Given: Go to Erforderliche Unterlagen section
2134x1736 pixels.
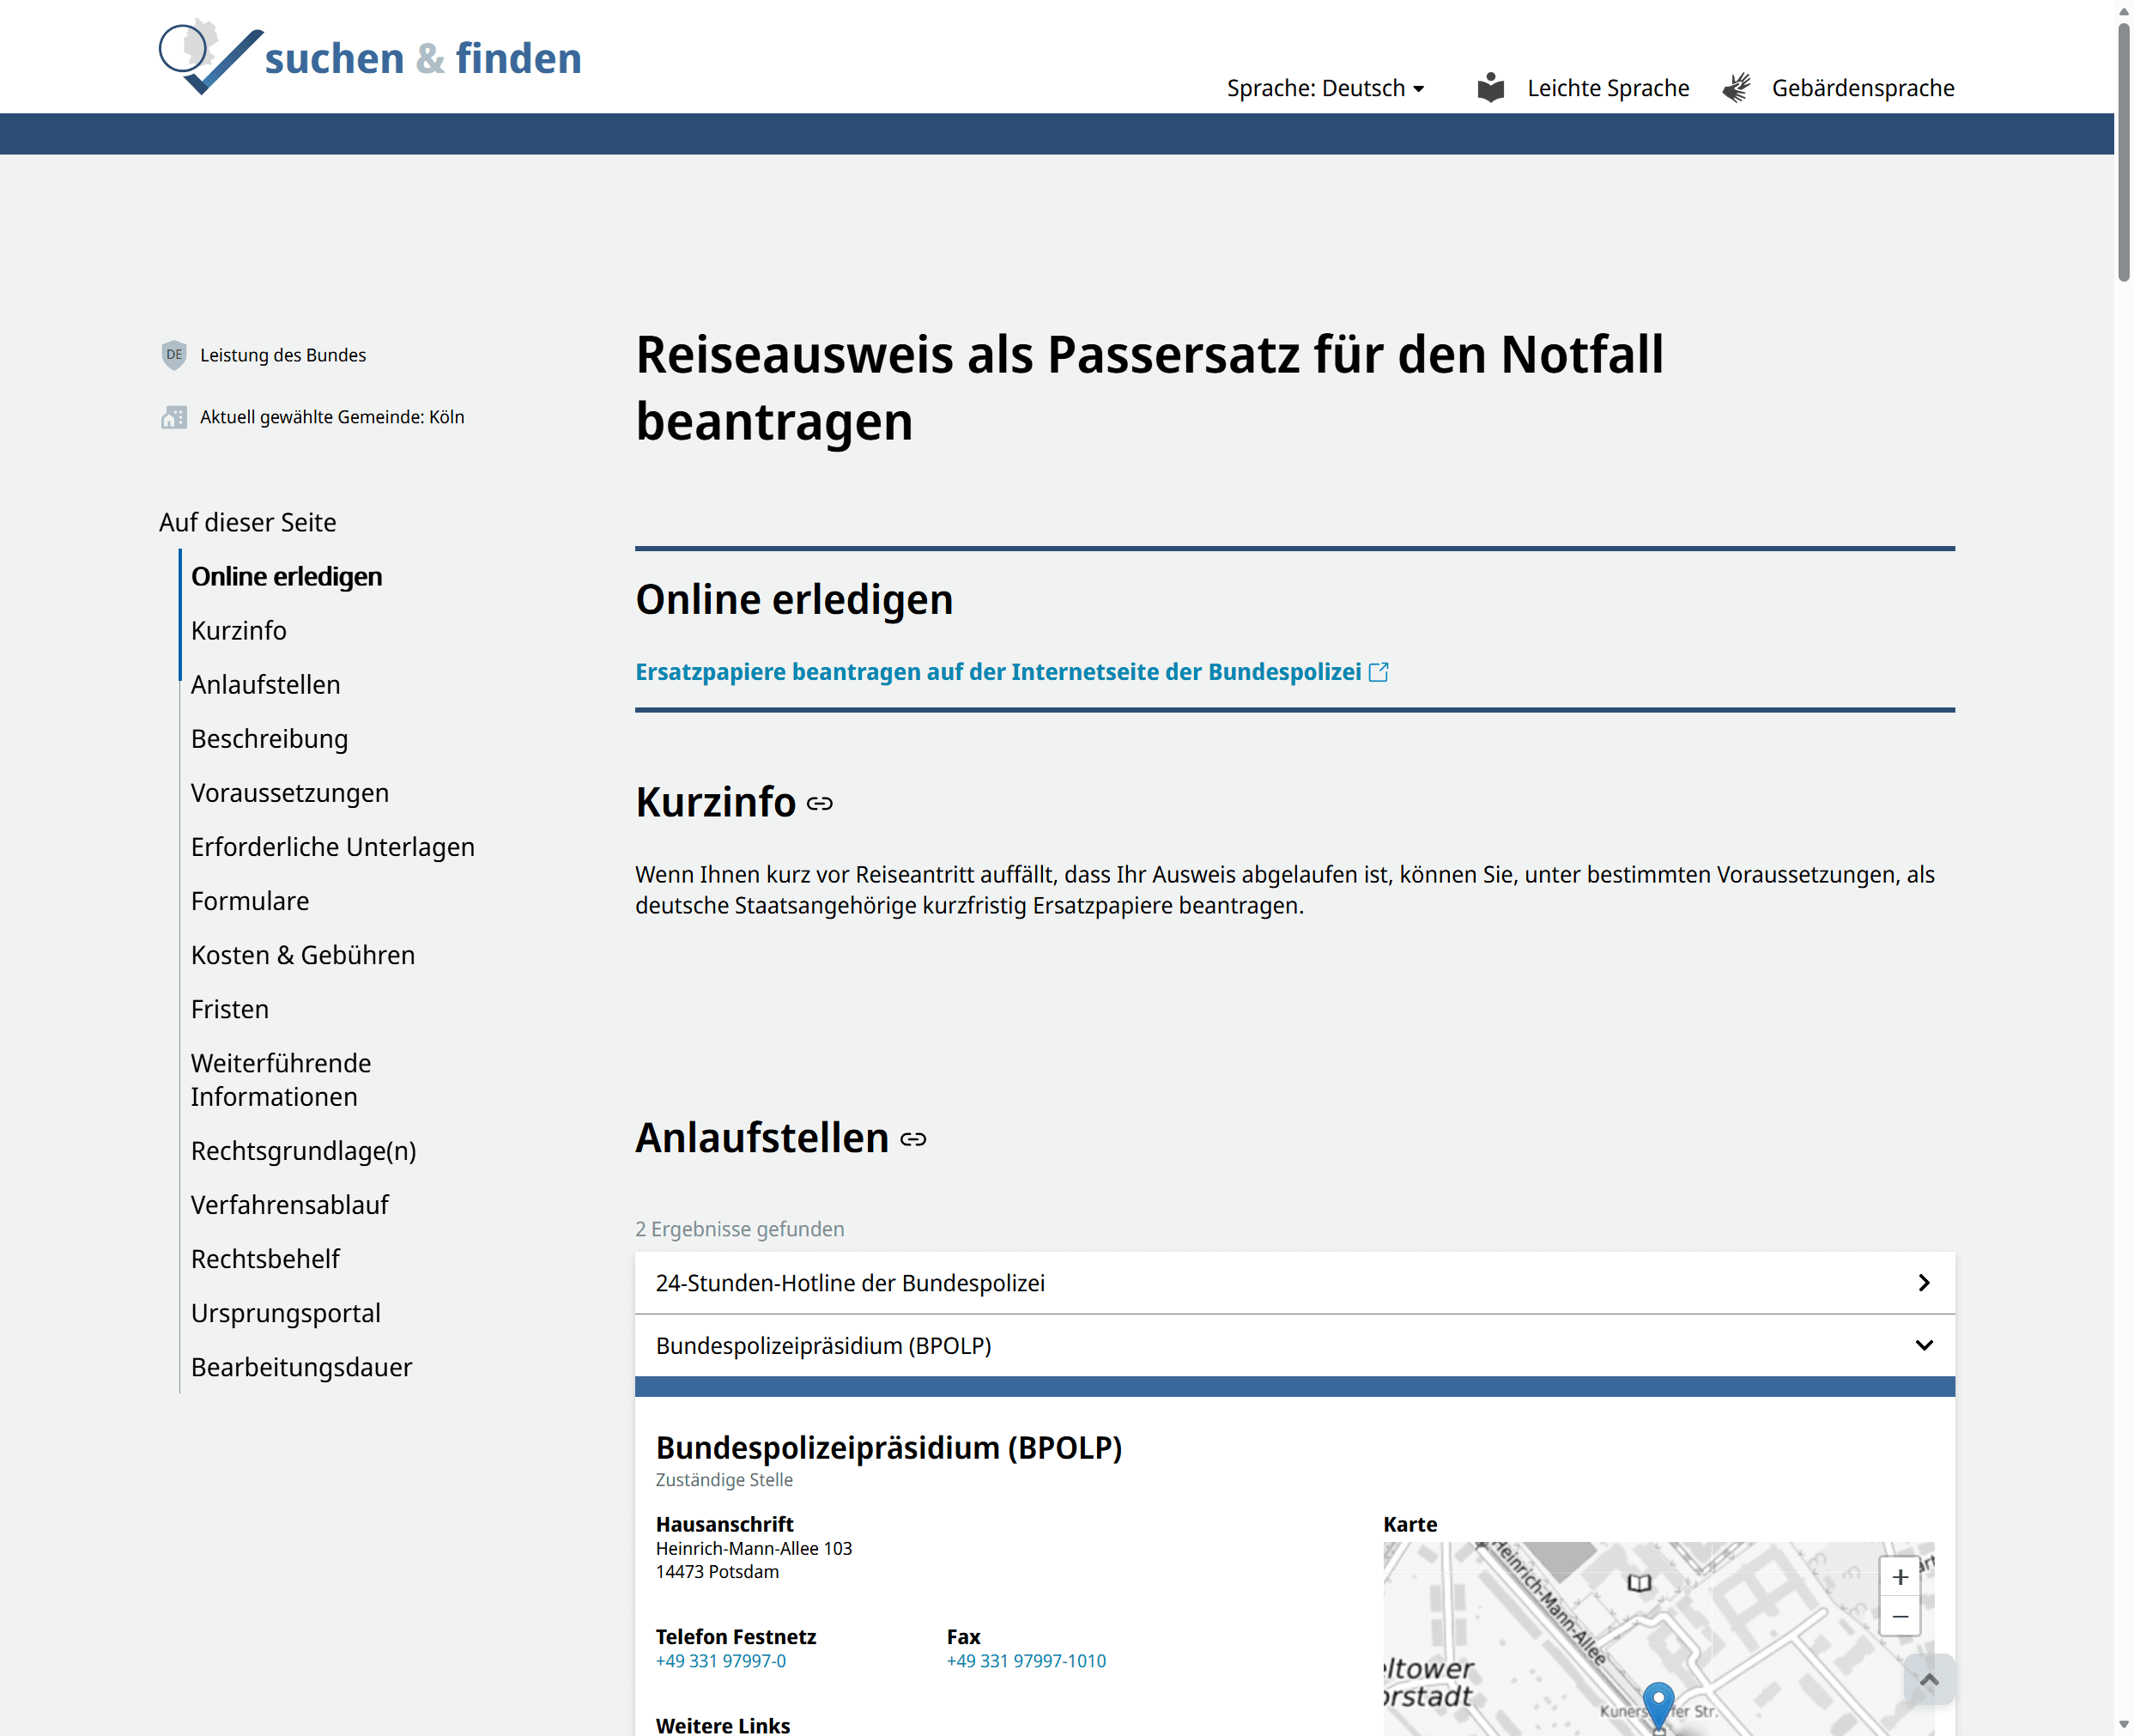Looking at the screenshot, I should tap(332, 847).
